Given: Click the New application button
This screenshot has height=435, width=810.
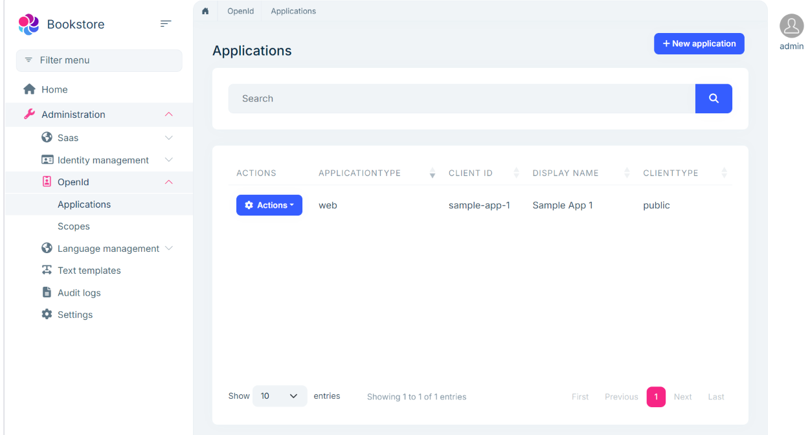Looking at the screenshot, I should click(x=699, y=43).
